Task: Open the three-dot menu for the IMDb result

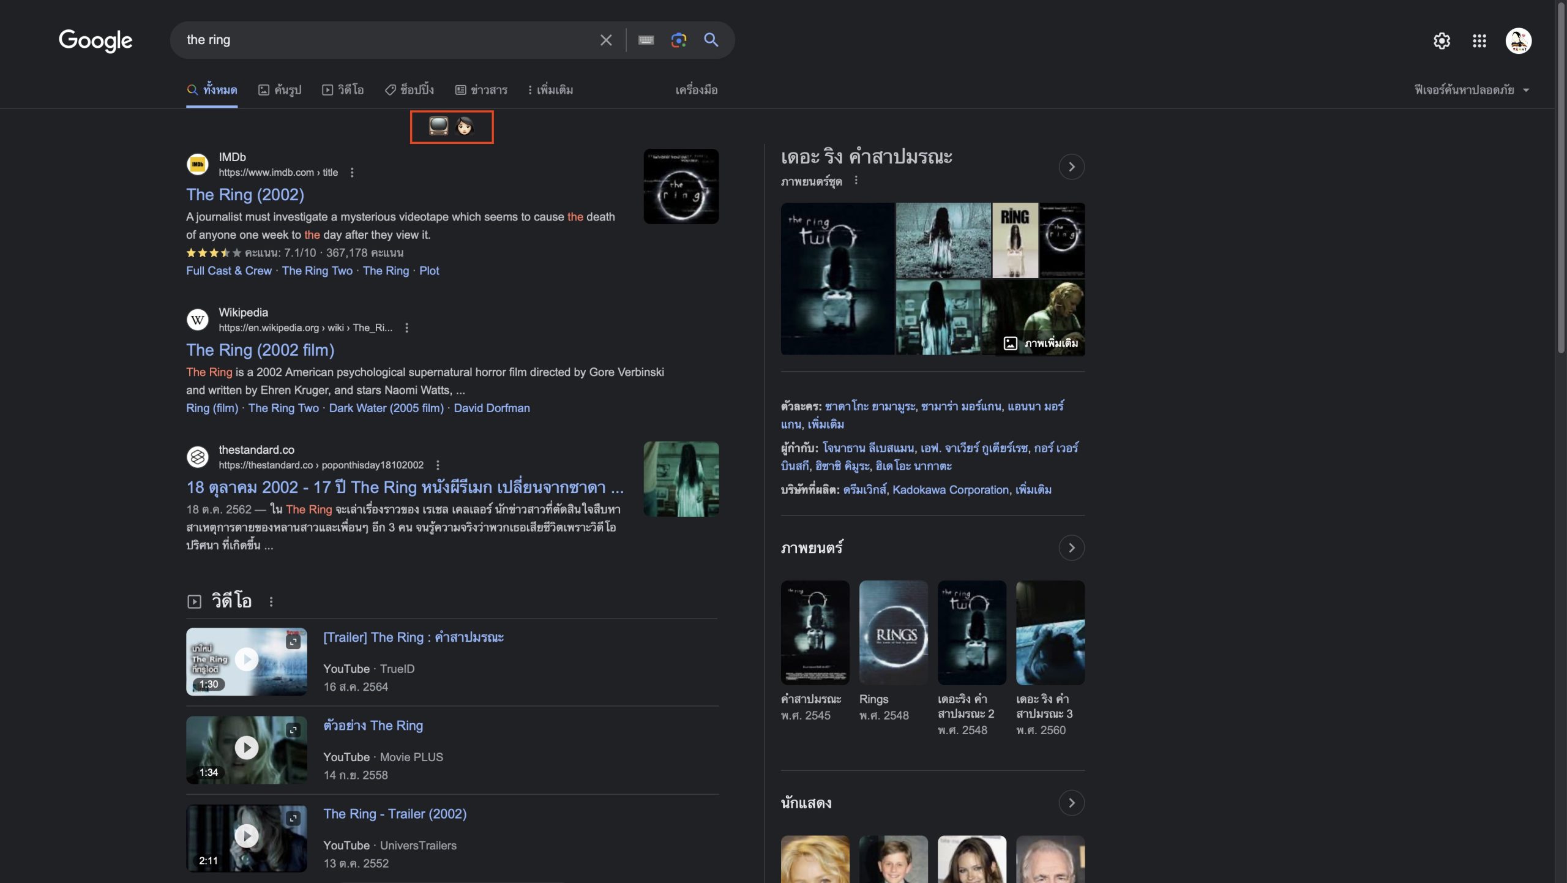Action: [352, 173]
